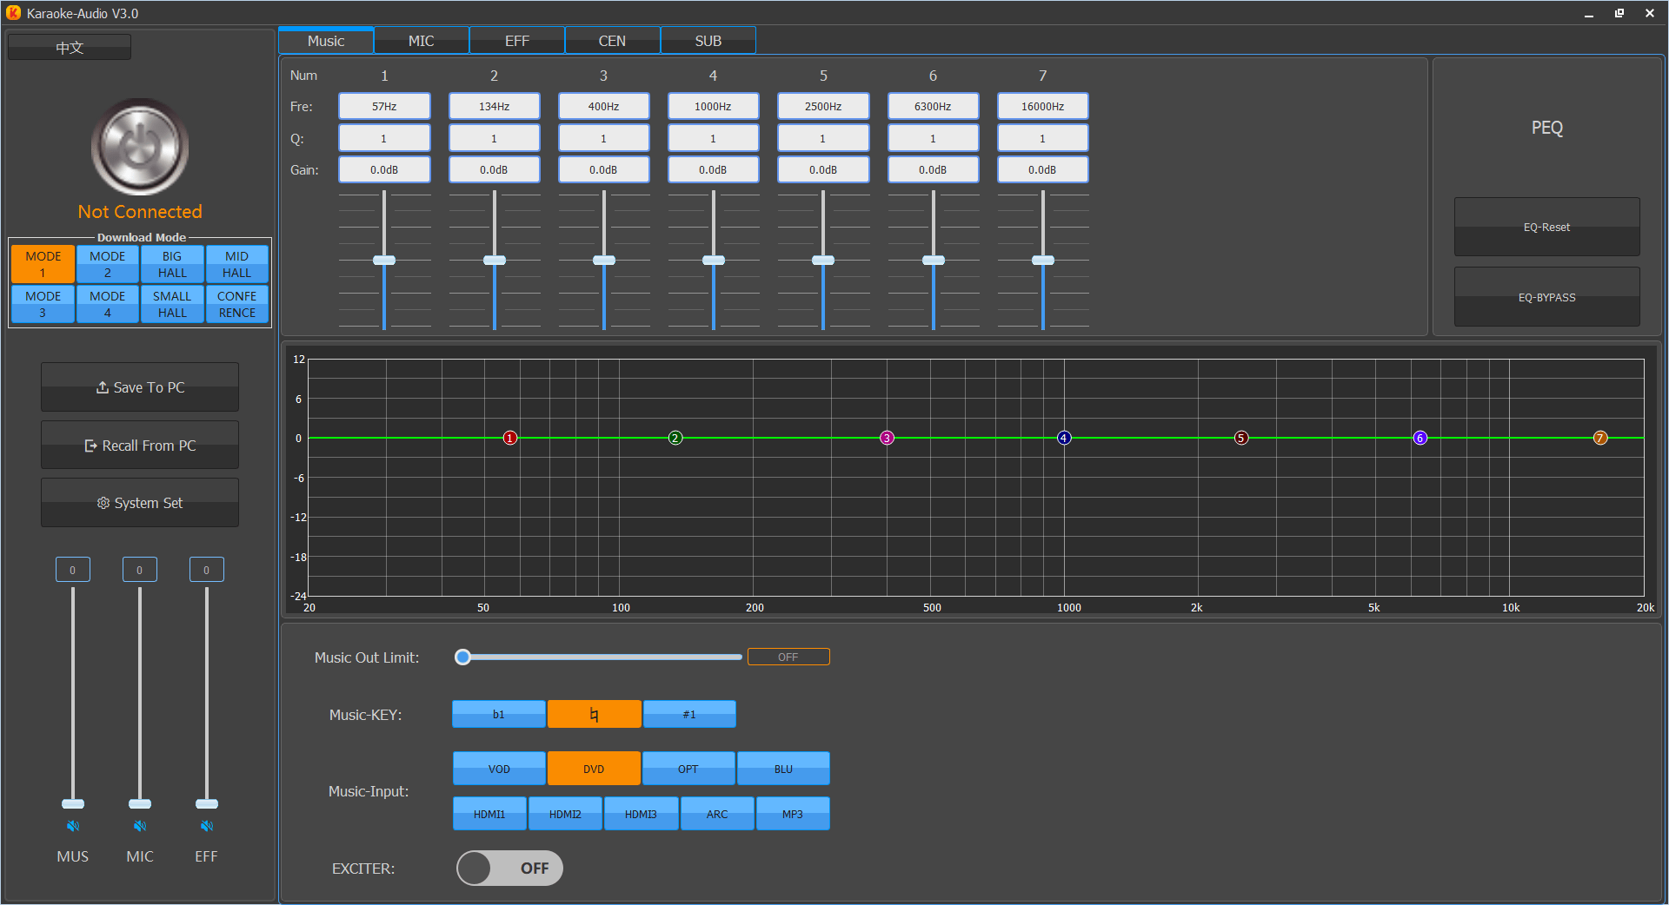Select EQ node 1 on graph
The height and width of the screenshot is (905, 1669).
510,438
